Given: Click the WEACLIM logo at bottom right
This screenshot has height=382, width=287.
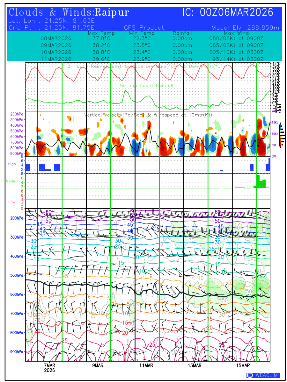Looking at the screenshot, I should point(263,375).
